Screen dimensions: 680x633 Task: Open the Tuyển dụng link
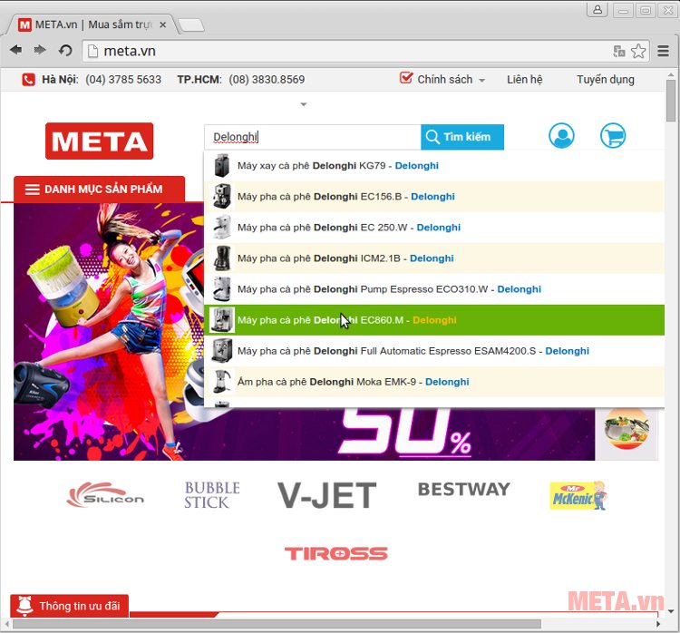coord(606,80)
